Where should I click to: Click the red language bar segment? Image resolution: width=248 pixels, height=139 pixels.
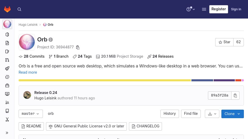238,80
